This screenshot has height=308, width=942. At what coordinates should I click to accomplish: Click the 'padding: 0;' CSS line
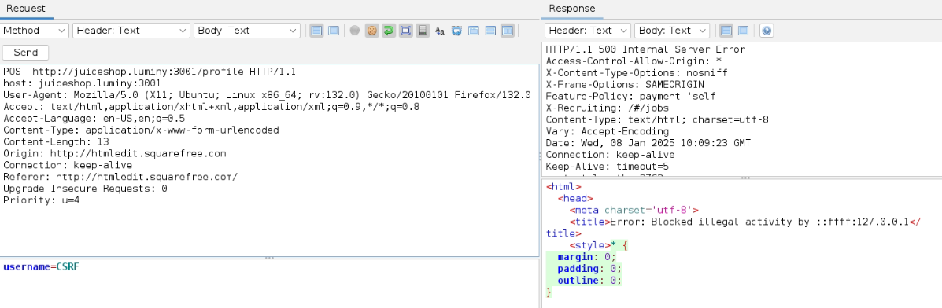pyautogui.click(x=589, y=269)
